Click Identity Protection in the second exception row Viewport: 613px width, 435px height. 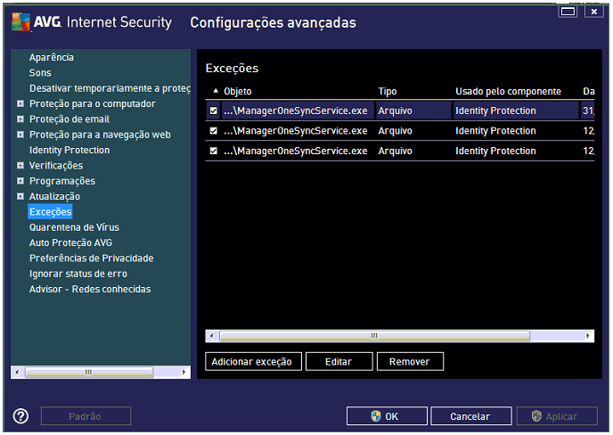[x=495, y=131]
